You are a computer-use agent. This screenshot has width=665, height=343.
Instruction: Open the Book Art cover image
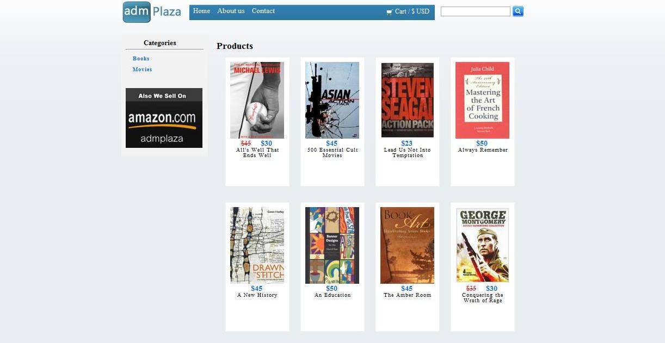(x=407, y=245)
